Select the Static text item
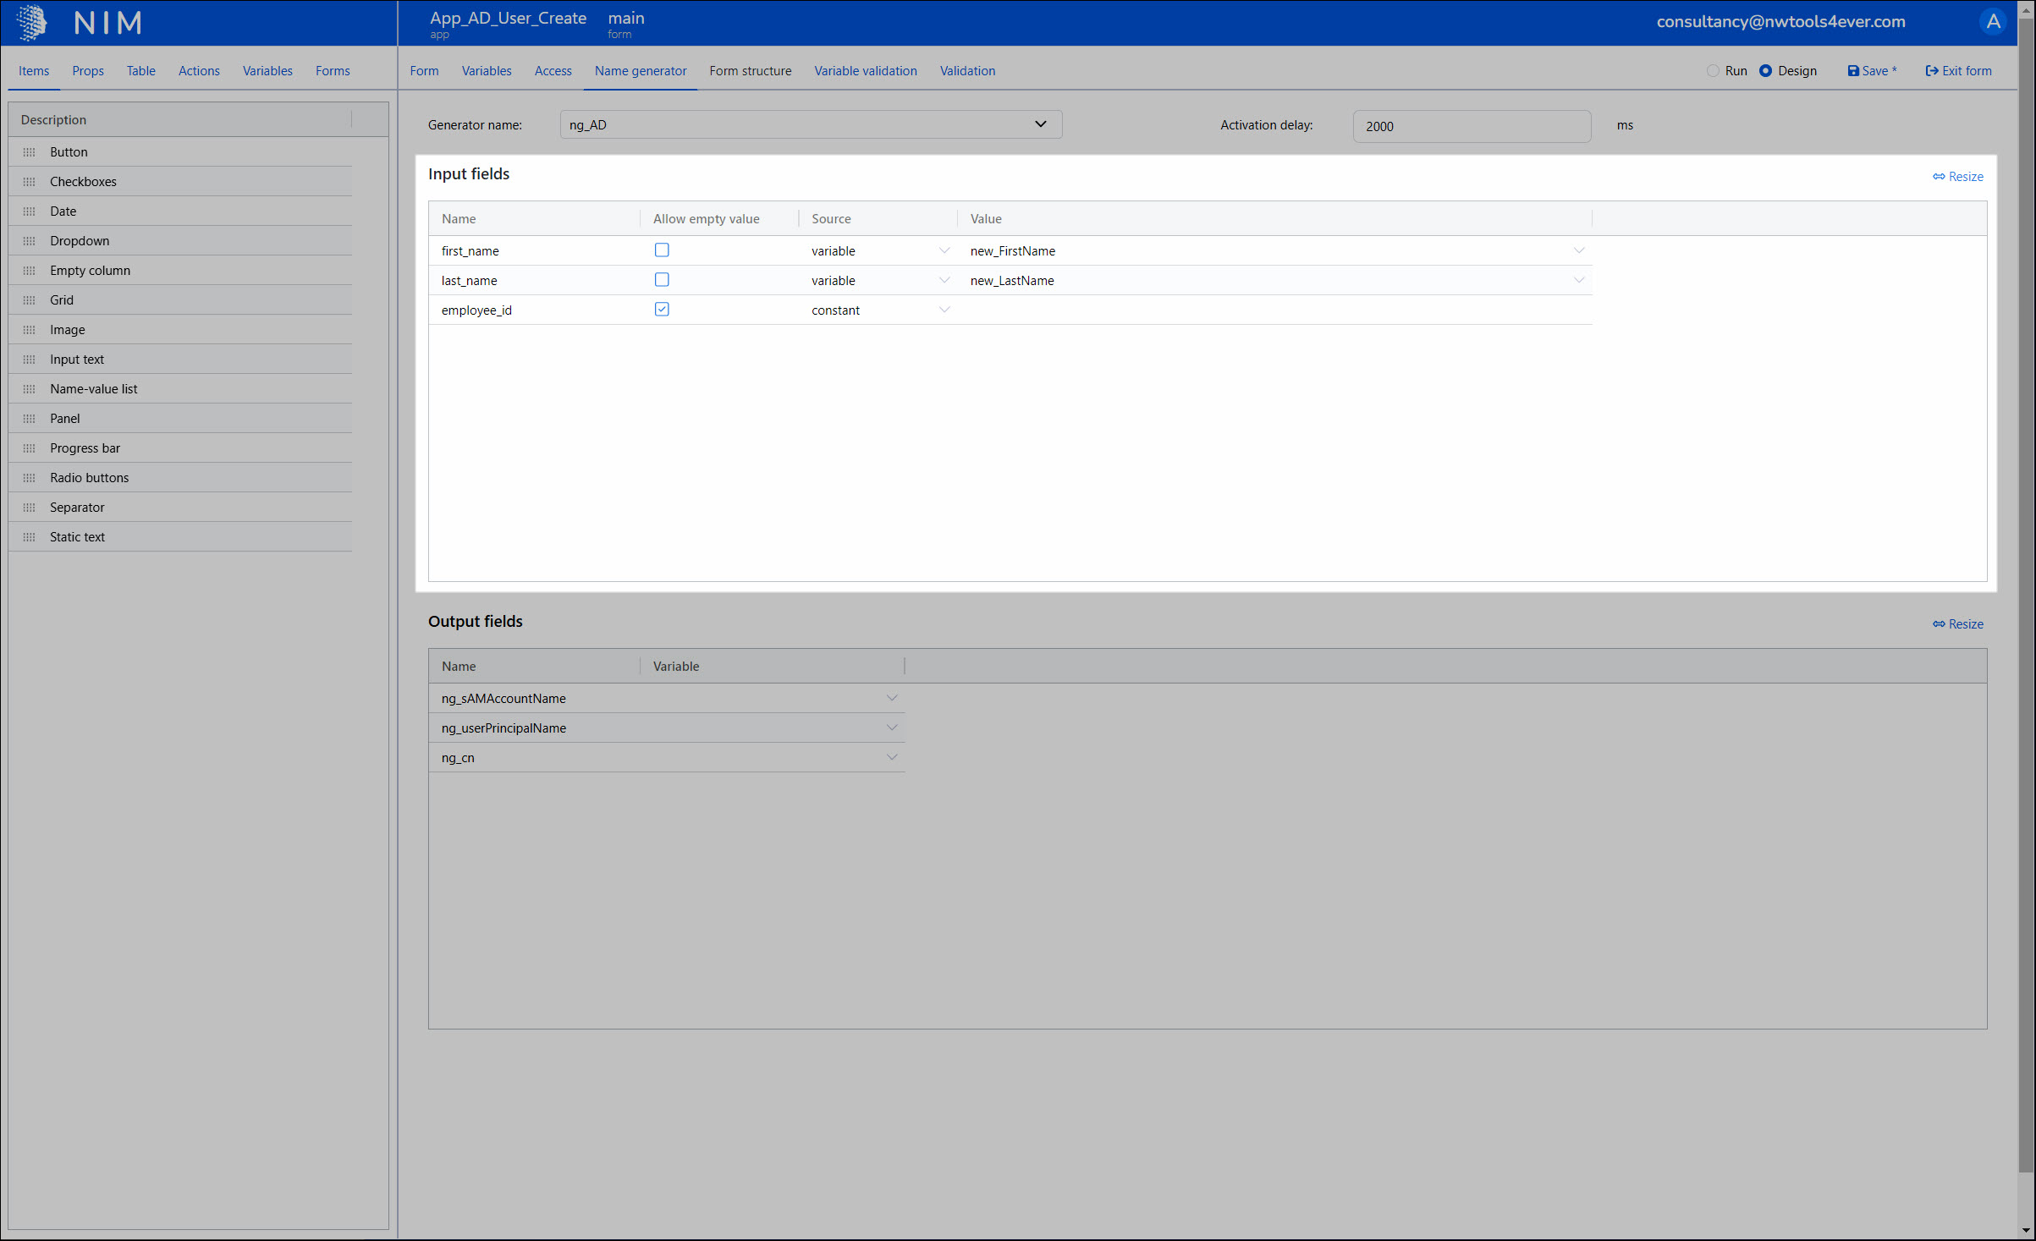 click(77, 537)
